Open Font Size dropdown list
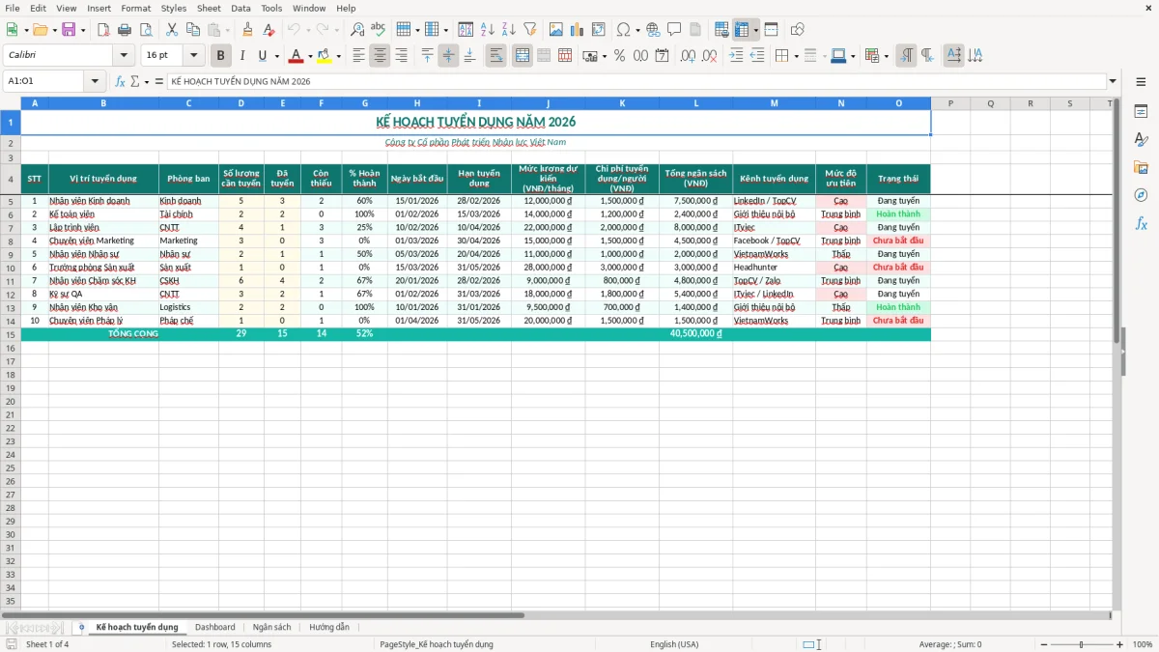Viewport: 1159px width, 652px height. tap(193, 56)
